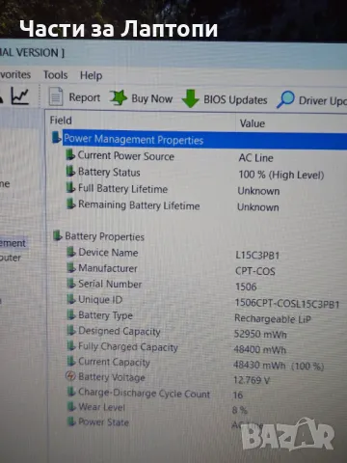The image size is (347, 463).
Task: Click the Buy Now toolbar button
Action: (141, 98)
